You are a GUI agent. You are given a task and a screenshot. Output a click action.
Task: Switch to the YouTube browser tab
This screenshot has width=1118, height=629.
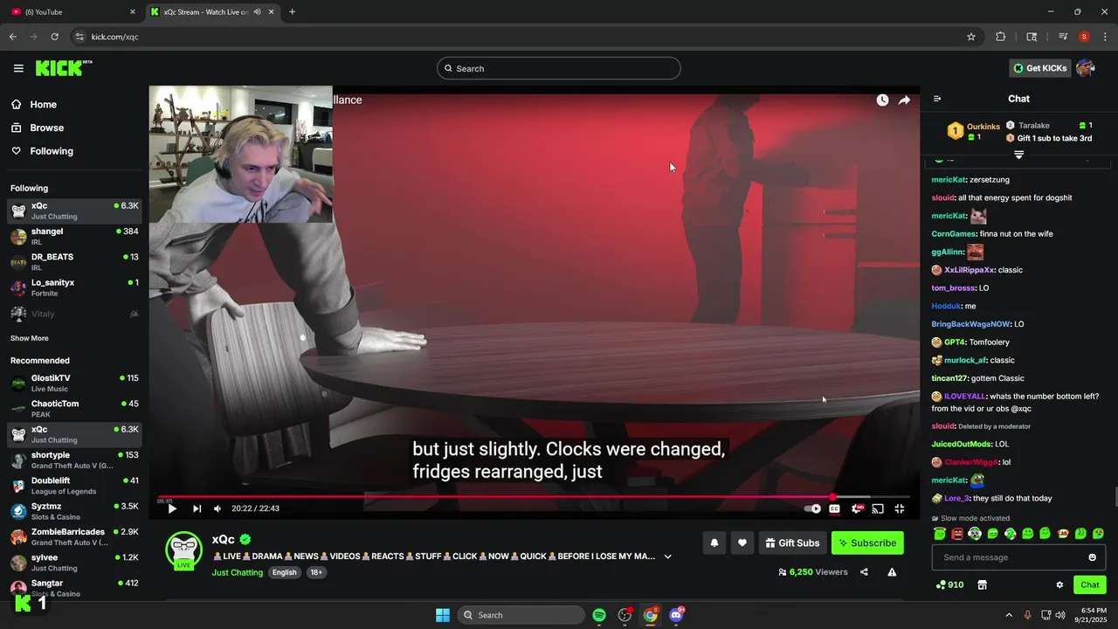click(72, 12)
